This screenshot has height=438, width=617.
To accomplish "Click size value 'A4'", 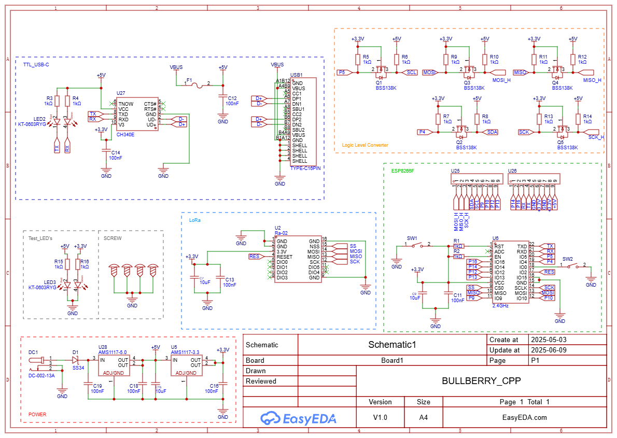I will click(423, 418).
